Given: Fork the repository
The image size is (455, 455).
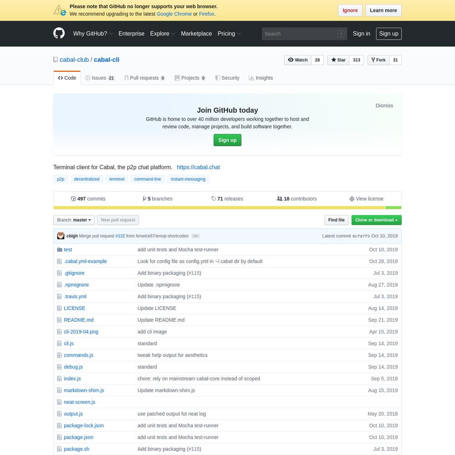Looking at the screenshot, I should [x=379, y=60].
